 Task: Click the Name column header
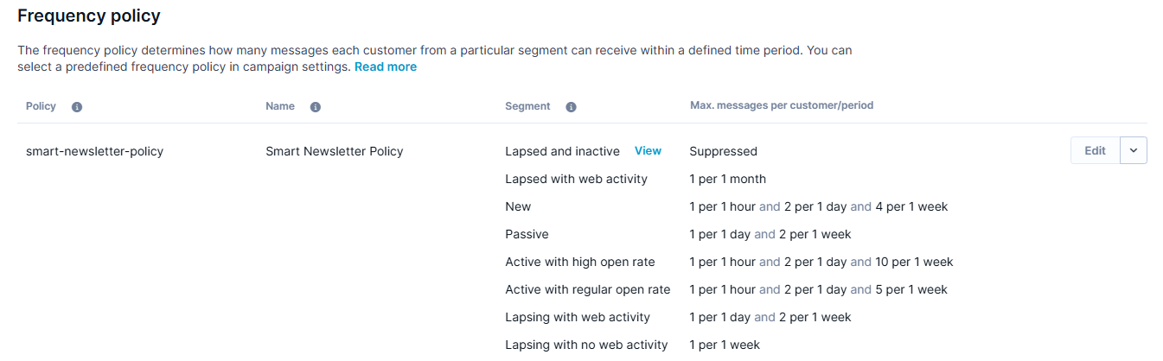(280, 106)
